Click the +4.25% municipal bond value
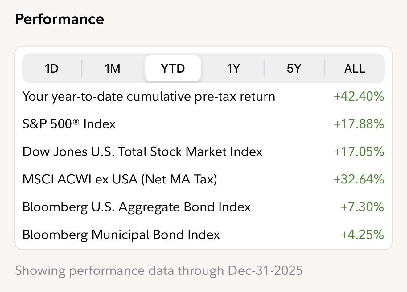This screenshot has height=292, width=407. (x=362, y=235)
